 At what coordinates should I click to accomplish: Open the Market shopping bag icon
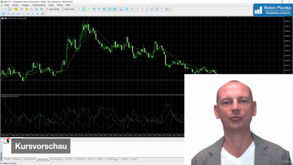click(27, 9)
